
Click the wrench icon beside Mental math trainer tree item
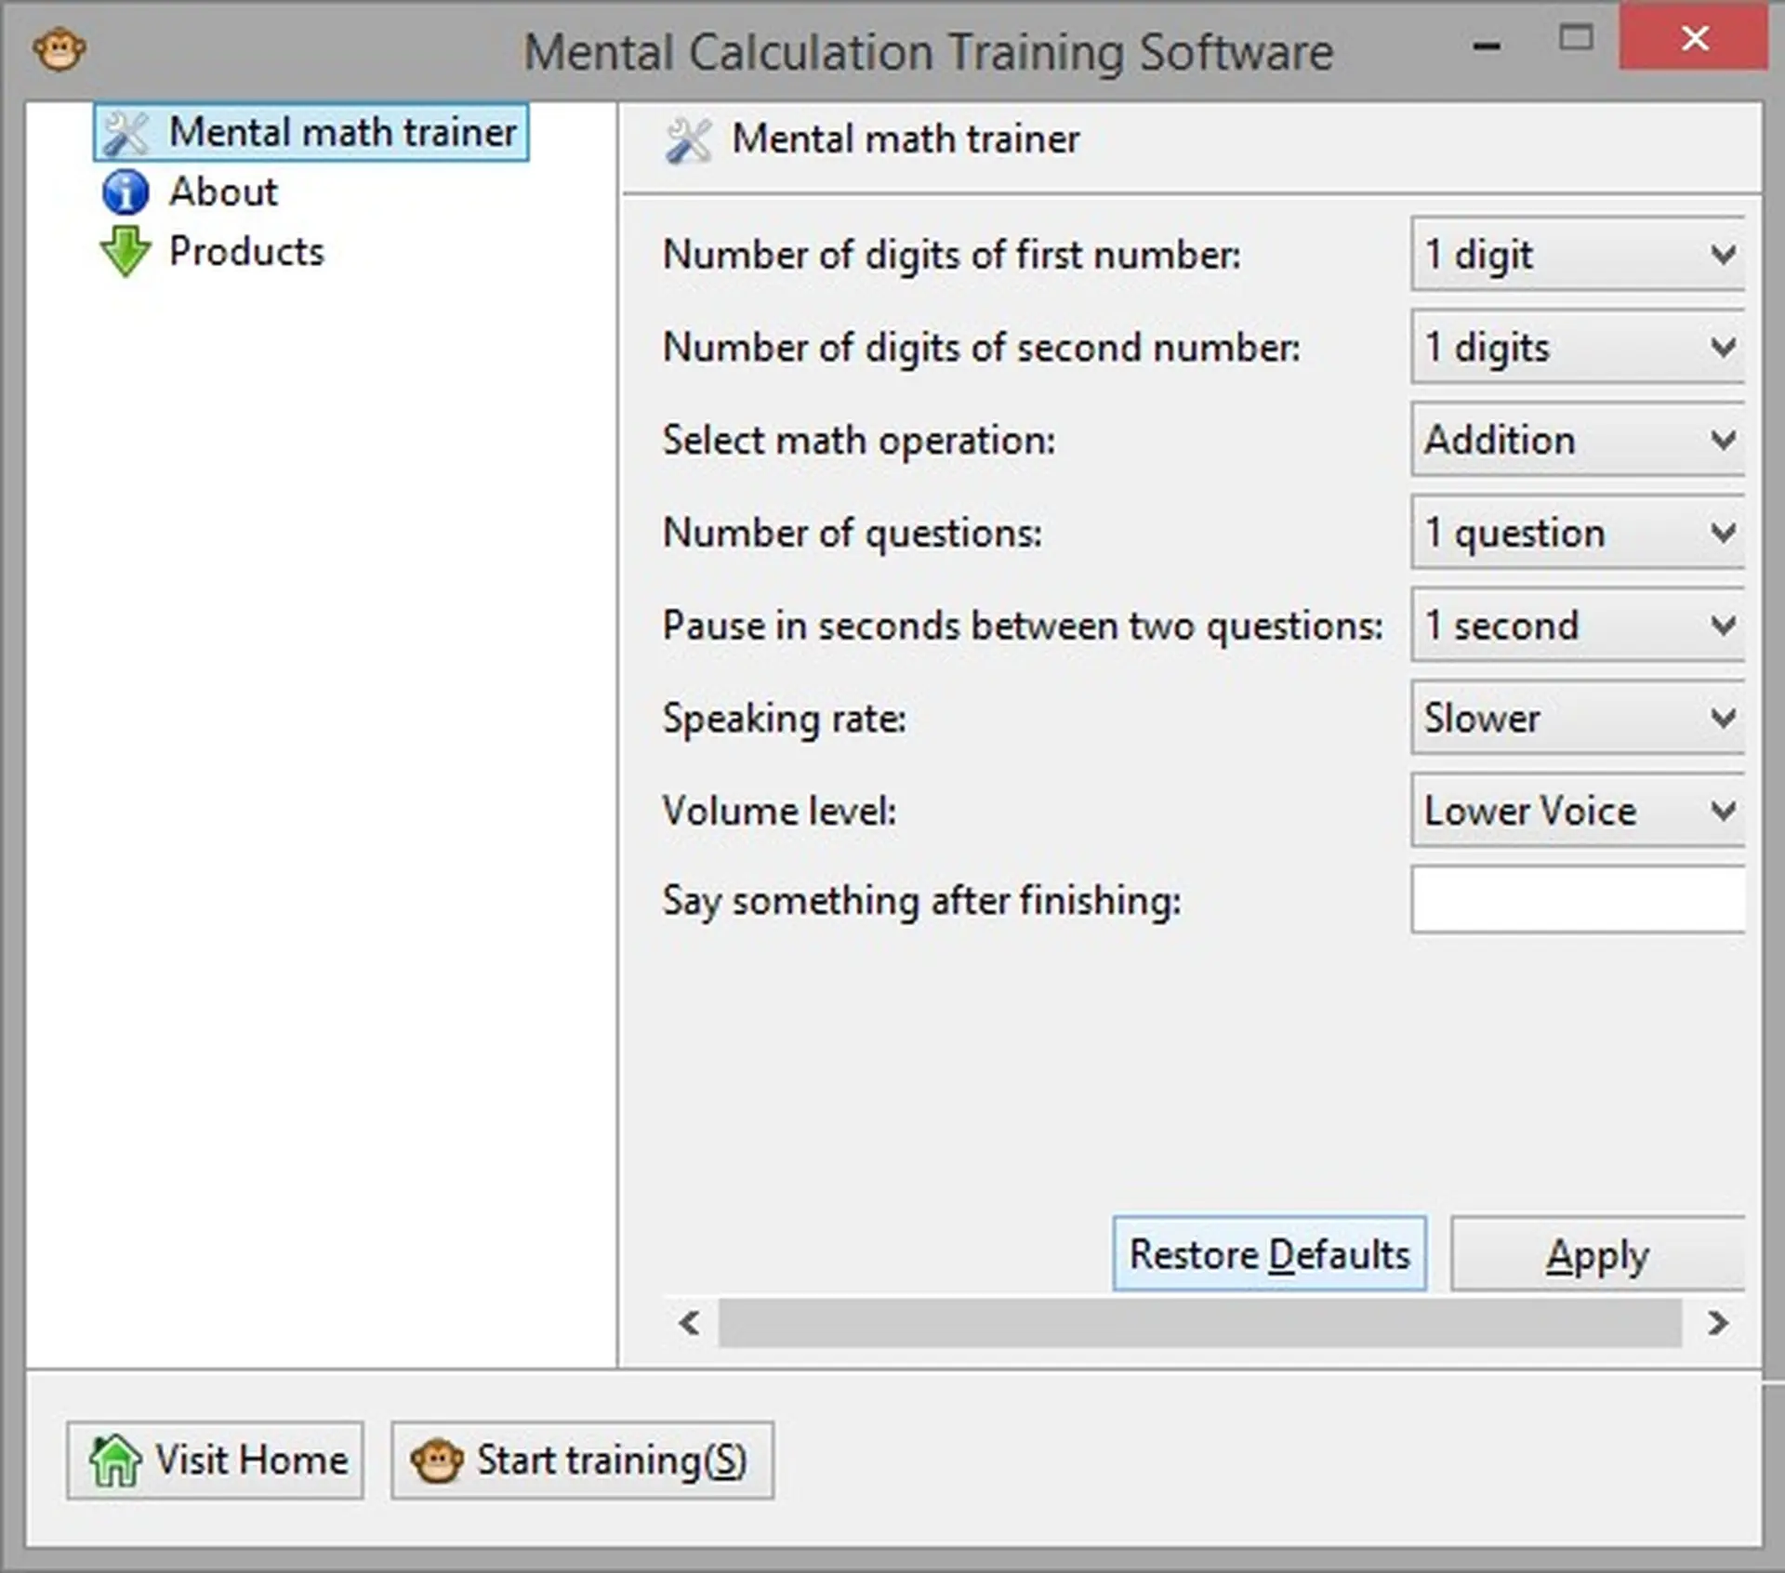point(126,133)
